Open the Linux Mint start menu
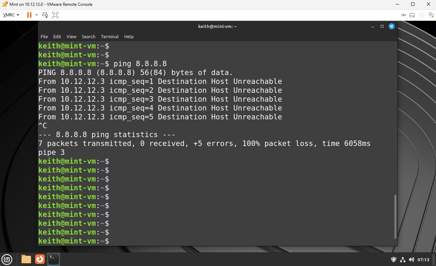Image resolution: width=436 pixels, height=266 pixels. pyautogui.click(x=7, y=259)
